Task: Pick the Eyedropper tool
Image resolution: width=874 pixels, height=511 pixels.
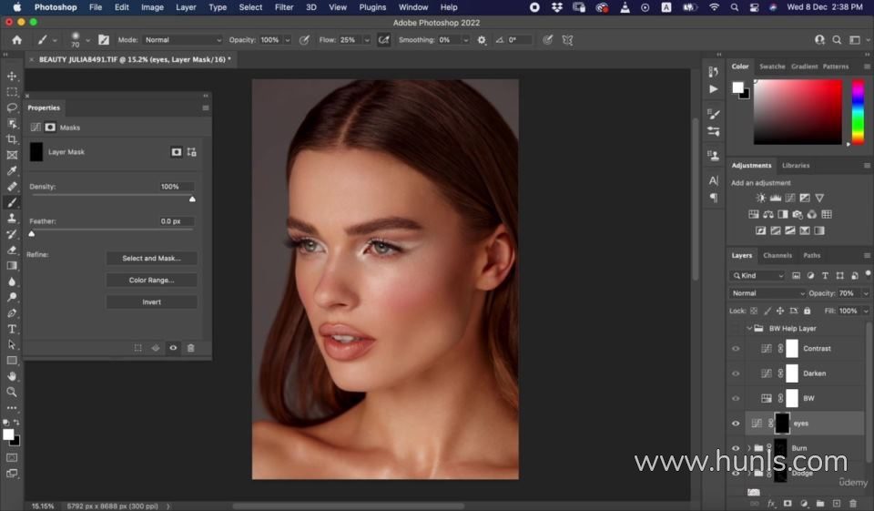Action: coord(12,170)
